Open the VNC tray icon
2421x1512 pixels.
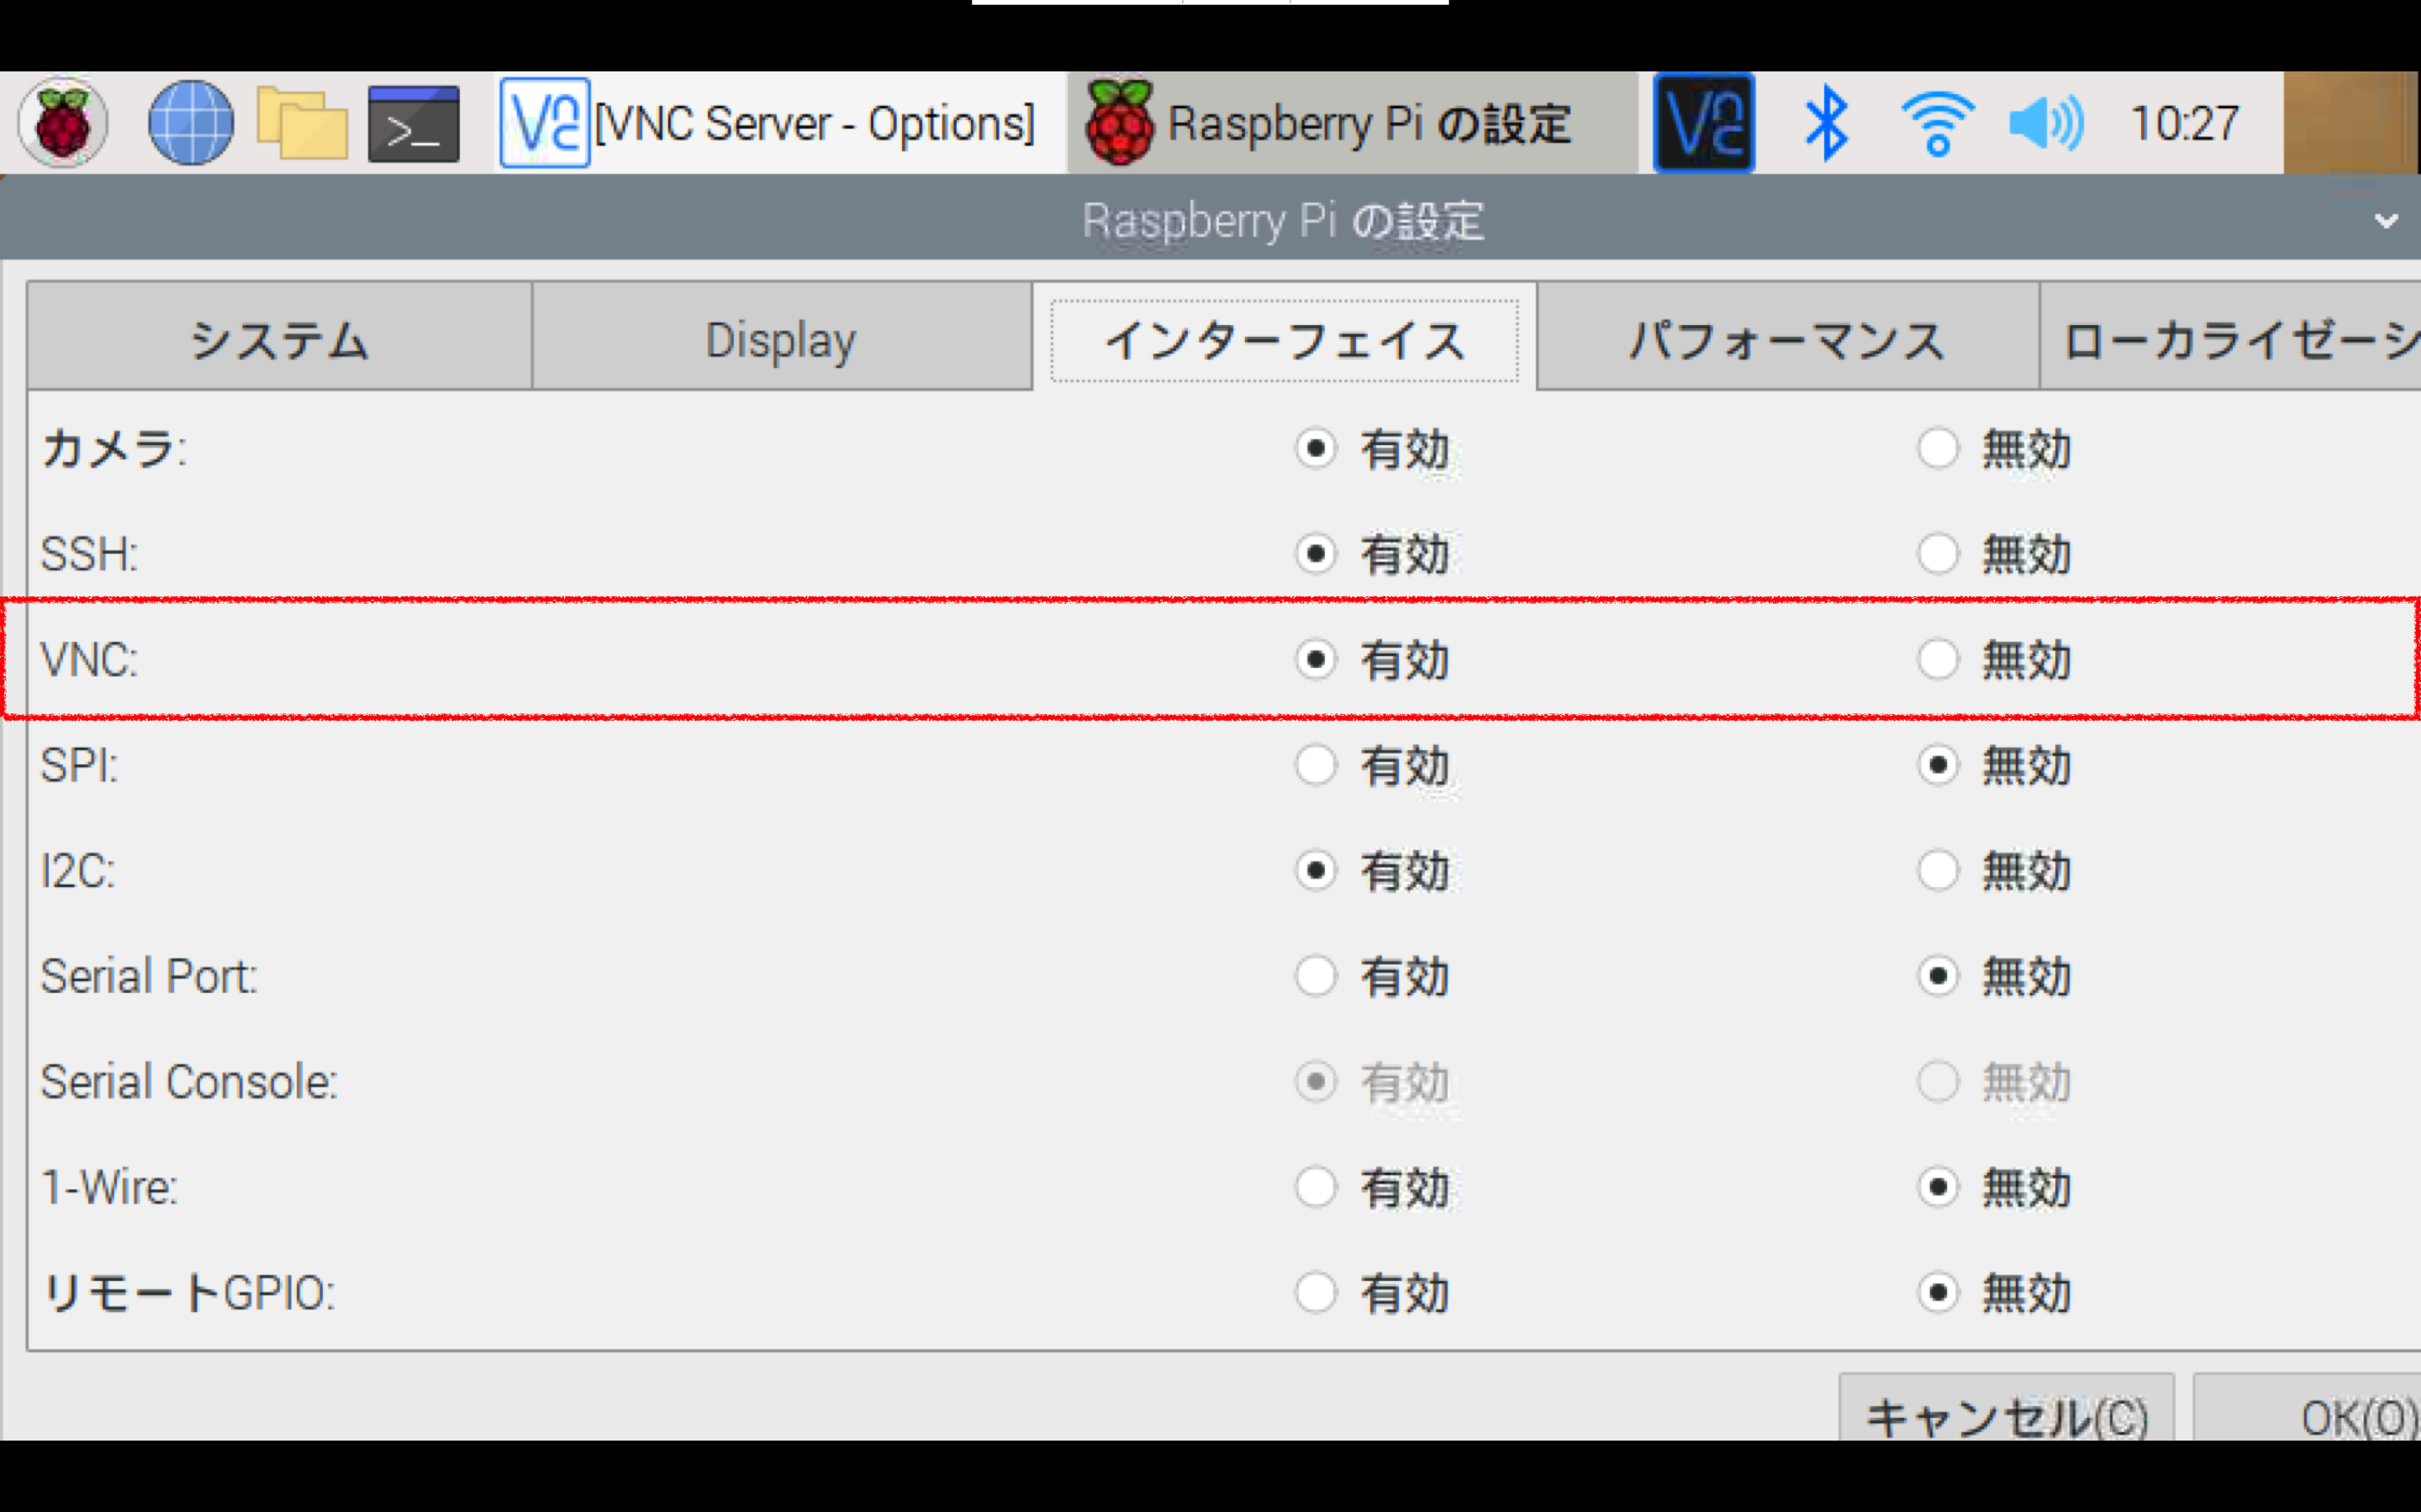click(x=1704, y=123)
